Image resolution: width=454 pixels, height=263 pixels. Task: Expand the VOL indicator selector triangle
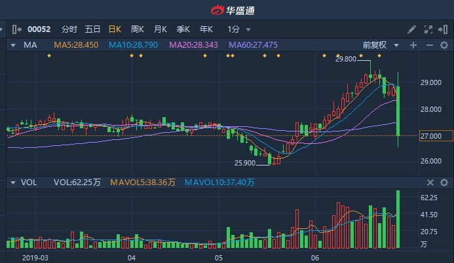[x=13, y=183]
